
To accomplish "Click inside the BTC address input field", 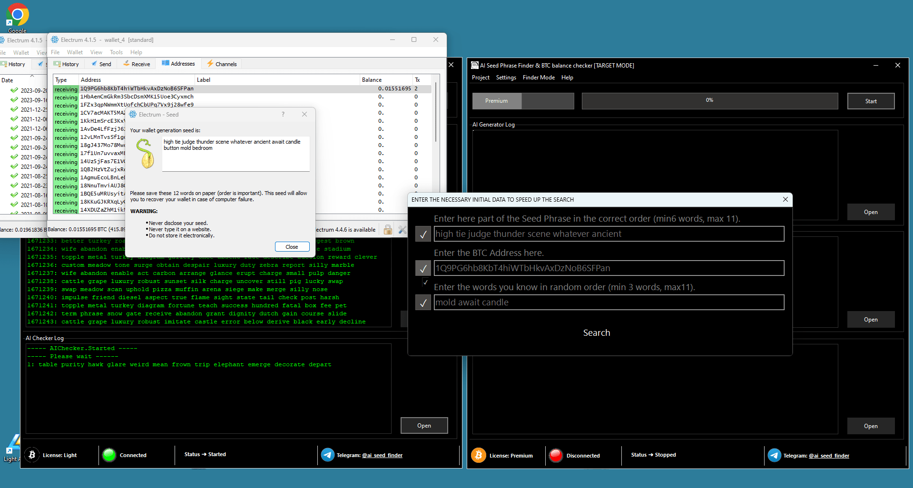I will [609, 268].
